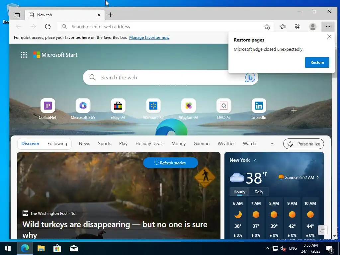This screenshot has width=340, height=255.
Task: Click the Restore button
Action: click(x=317, y=62)
